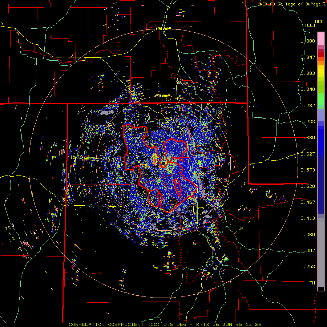Click the TH threshold label on legend

point(312,283)
